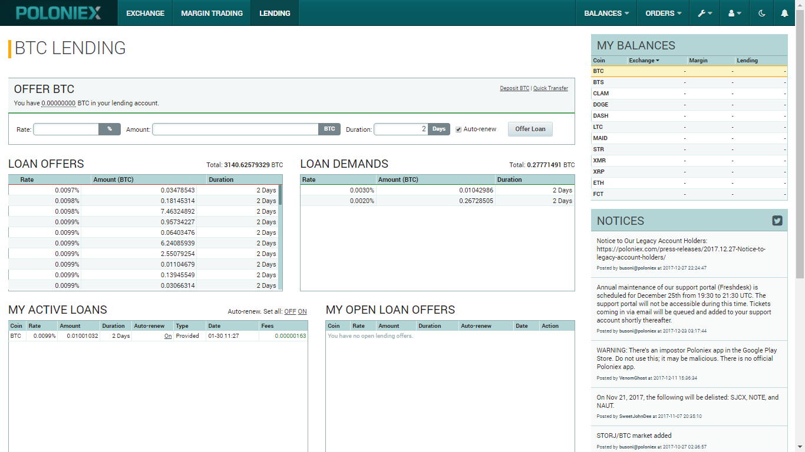Click the Duration days input
805x452 pixels.
[x=401, y=129]
